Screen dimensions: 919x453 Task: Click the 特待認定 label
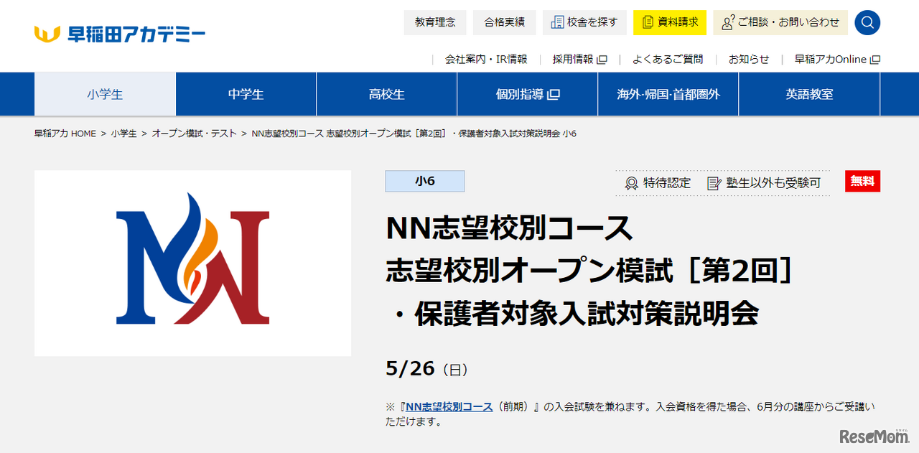[667, 183]
